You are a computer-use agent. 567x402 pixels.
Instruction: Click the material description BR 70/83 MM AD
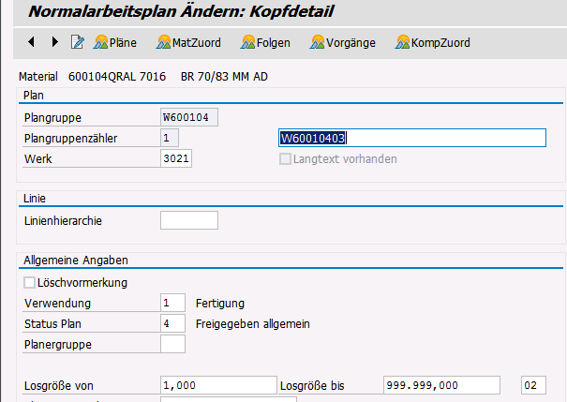[x=224, y=77]
